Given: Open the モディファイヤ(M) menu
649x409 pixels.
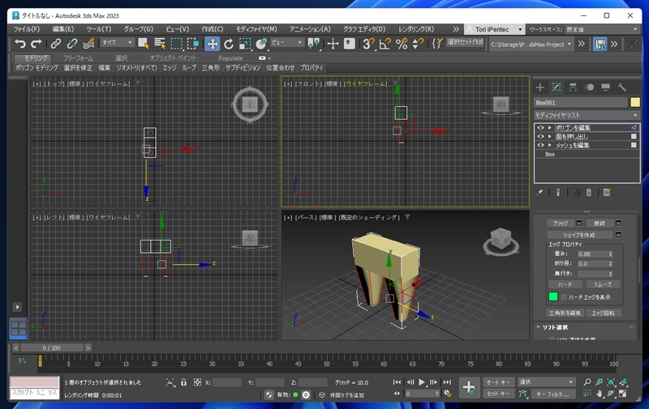Looking at the screenshot, I should point(256,29).
